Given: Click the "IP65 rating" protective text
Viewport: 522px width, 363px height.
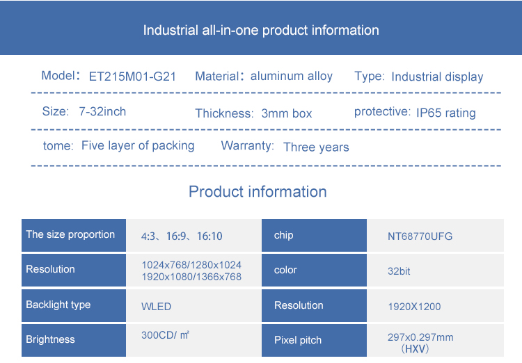Looking at the screenshot, I should point(446,113).
